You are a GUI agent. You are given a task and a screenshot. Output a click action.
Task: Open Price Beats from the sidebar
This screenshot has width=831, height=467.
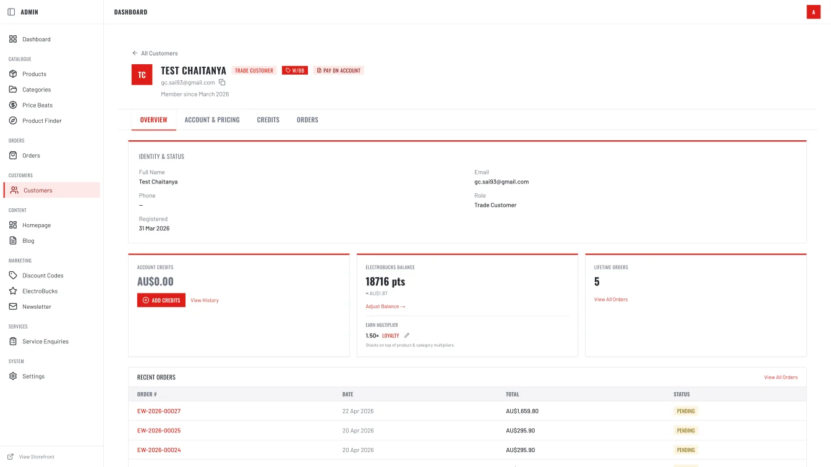click(x=36, y=105)
